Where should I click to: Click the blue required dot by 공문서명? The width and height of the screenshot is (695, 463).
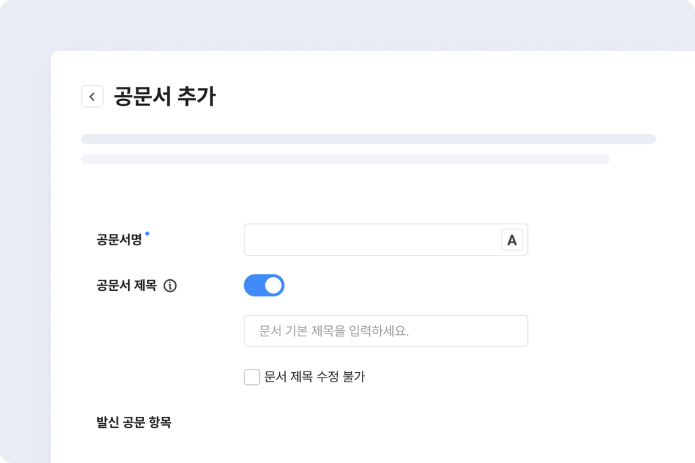point(147,234)
